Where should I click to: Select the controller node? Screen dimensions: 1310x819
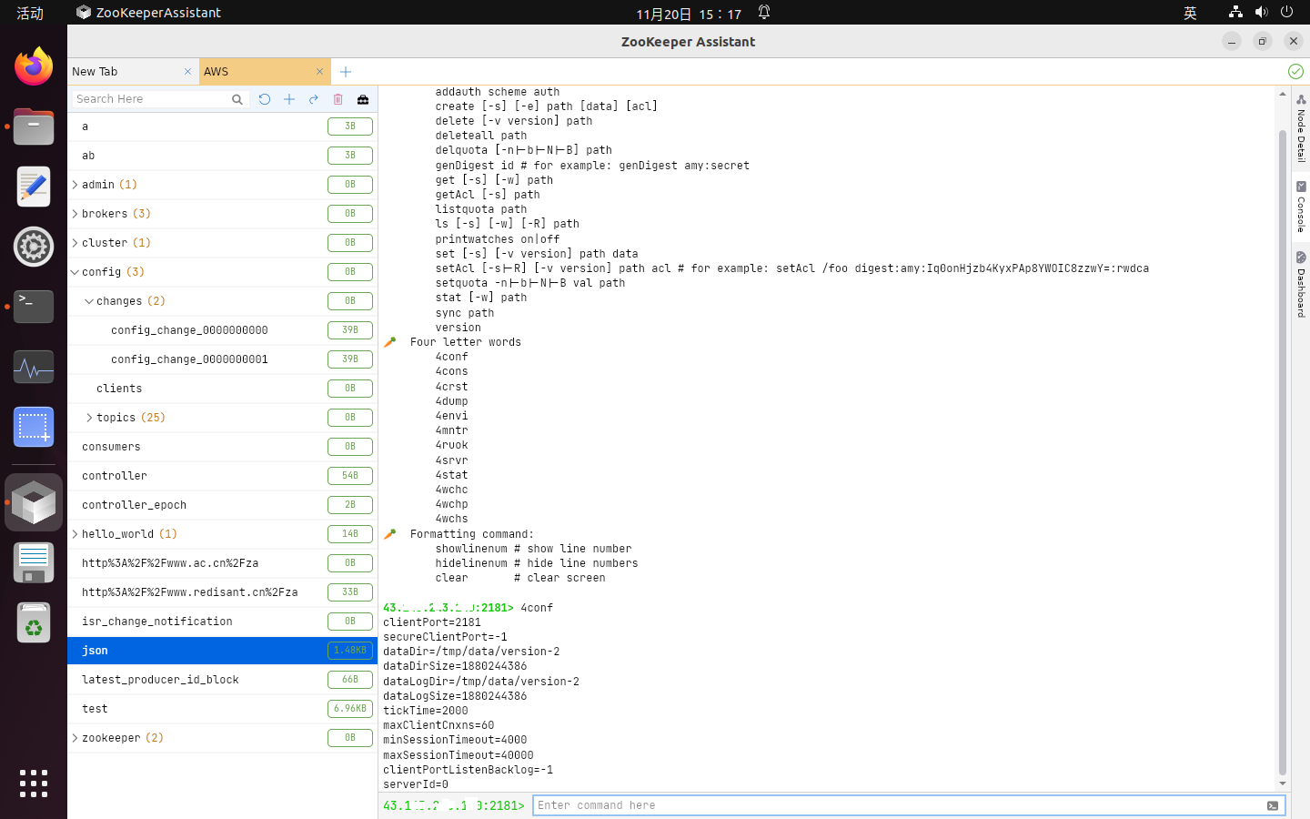pyautogui.click(x=222, y=476)
